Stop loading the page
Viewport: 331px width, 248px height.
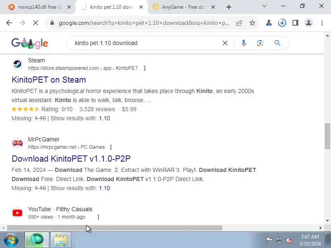coord(36,23)
